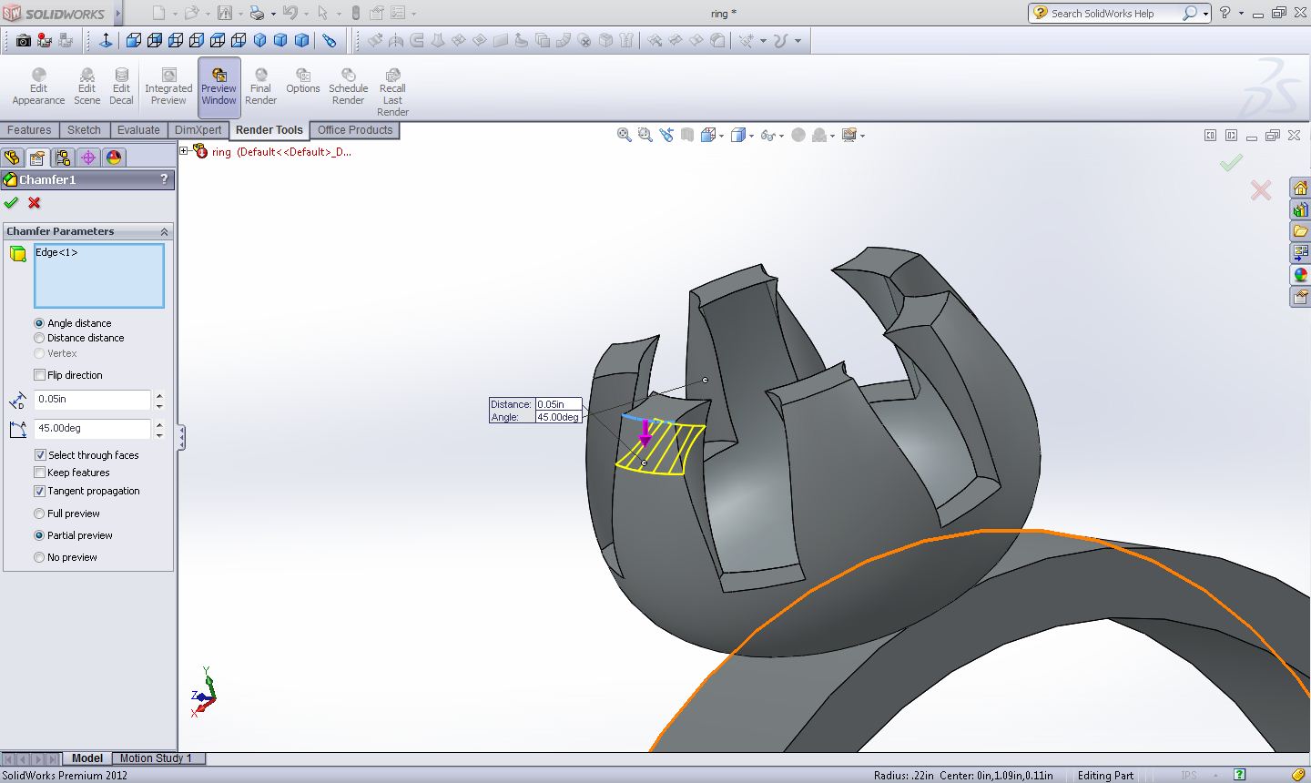1311x783 pixels.
Task: Click the Distance value in the callout
Action: tap(558, 404)
